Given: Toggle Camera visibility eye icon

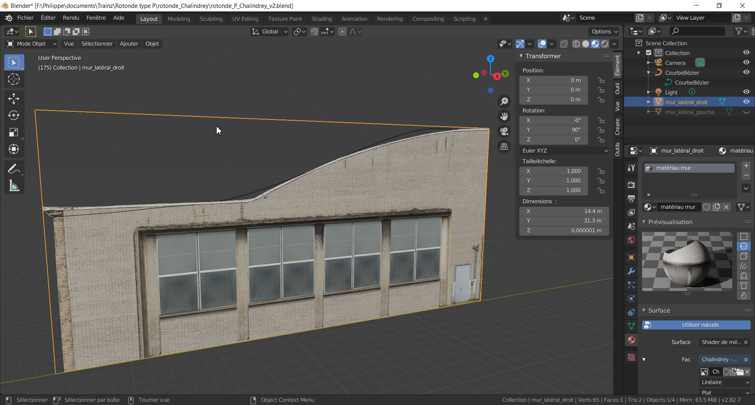Looking at the screenshot, I should pyautogui.click(x=746, y=63).
